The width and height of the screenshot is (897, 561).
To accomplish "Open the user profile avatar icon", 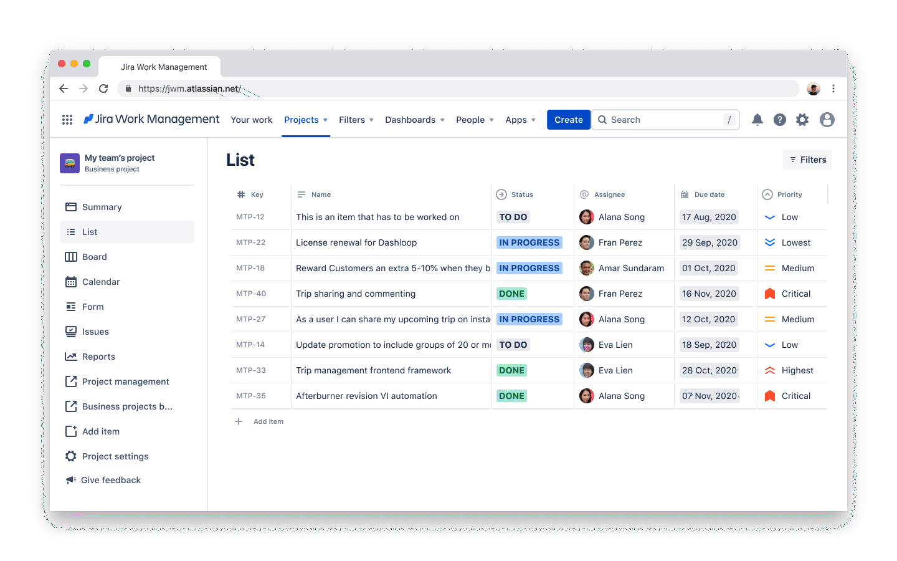I will coord(827,120).
